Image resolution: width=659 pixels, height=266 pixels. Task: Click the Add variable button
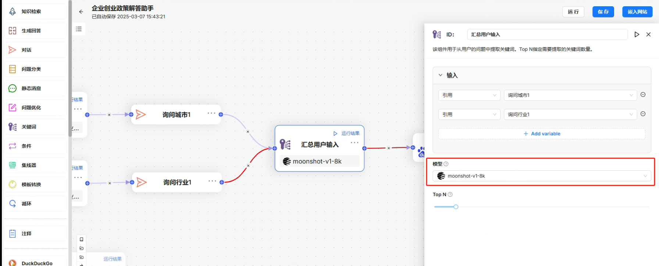(x=542, y=134)
